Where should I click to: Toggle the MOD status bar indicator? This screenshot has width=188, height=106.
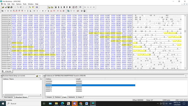coord(181,100)
